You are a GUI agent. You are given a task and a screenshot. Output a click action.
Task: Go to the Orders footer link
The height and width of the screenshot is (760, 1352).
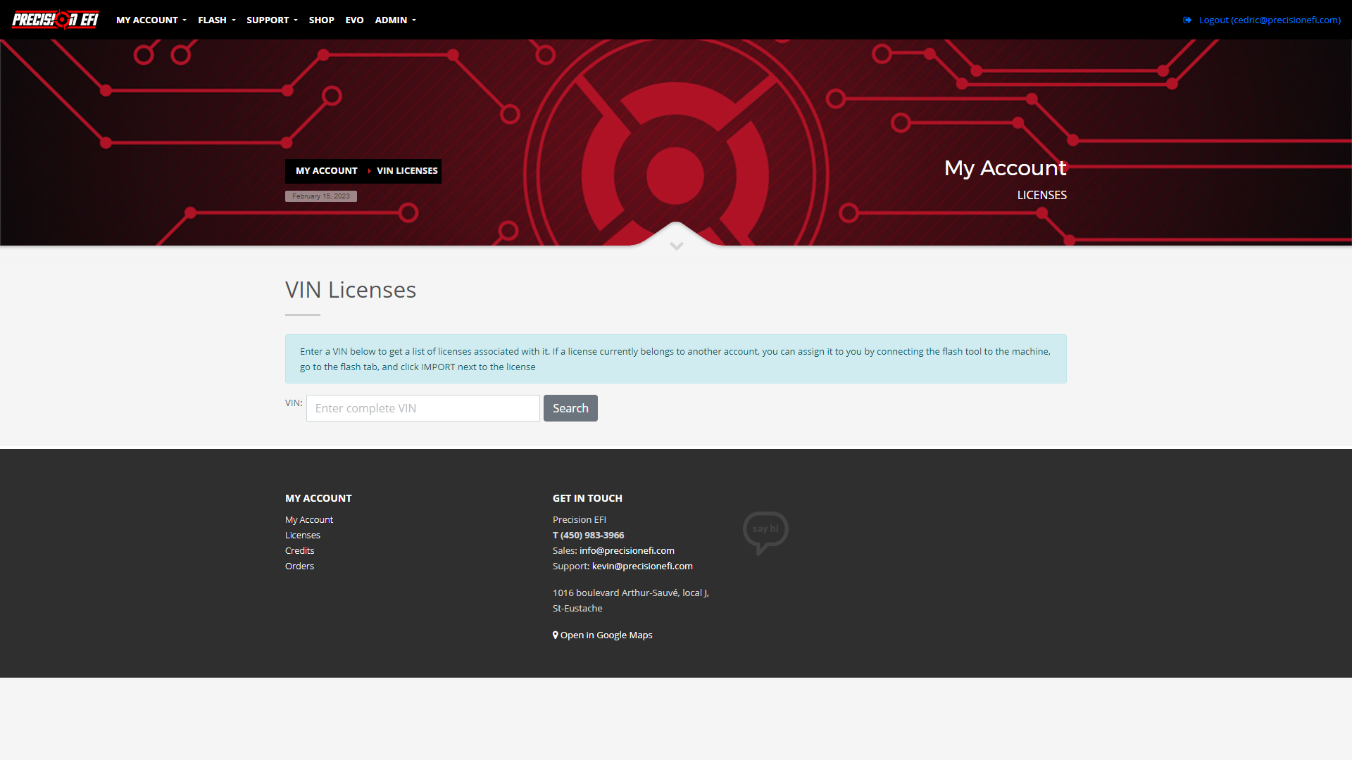click(299, 566)
